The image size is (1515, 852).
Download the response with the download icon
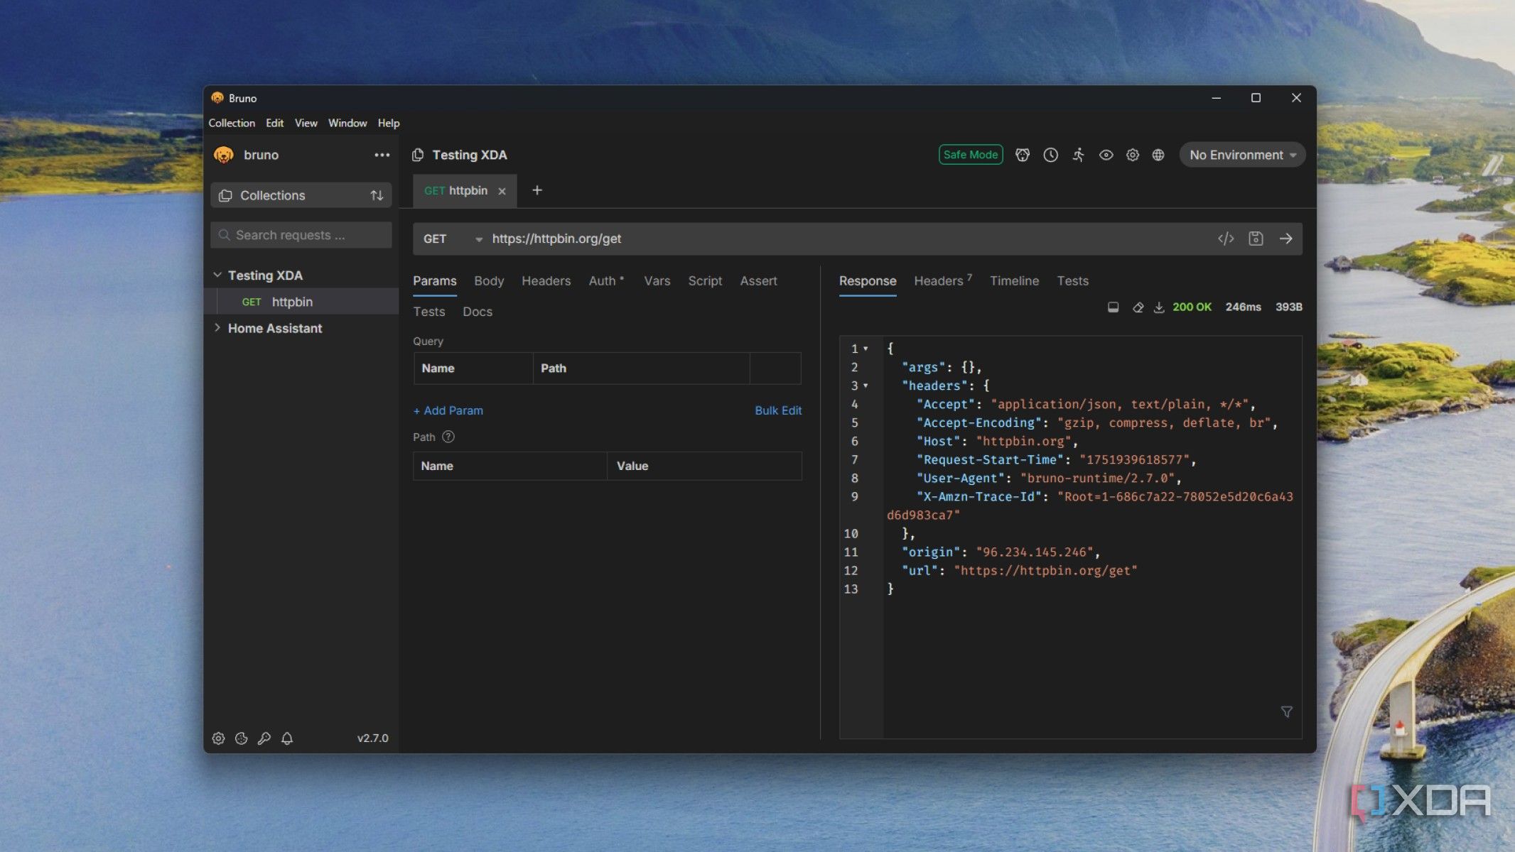1158,307
